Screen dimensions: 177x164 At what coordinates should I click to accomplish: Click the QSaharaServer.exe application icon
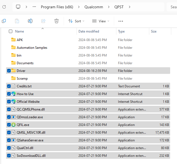point(13,140)
